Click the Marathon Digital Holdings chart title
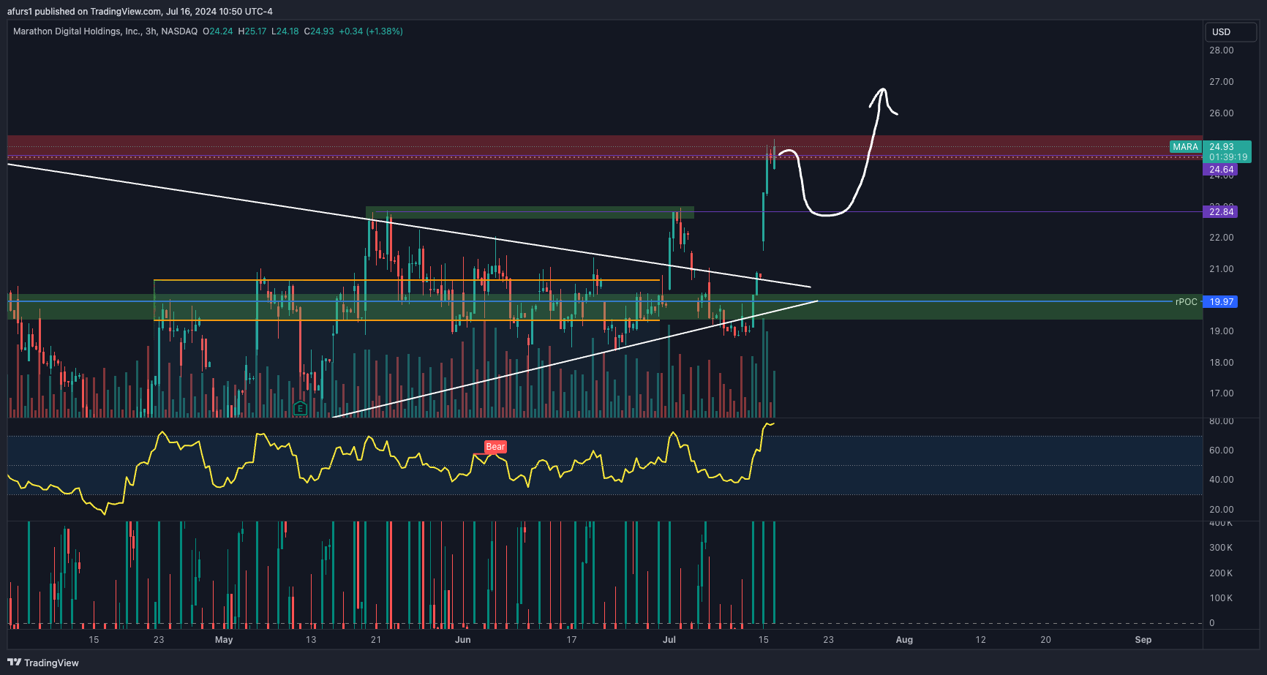 [105, 31]
